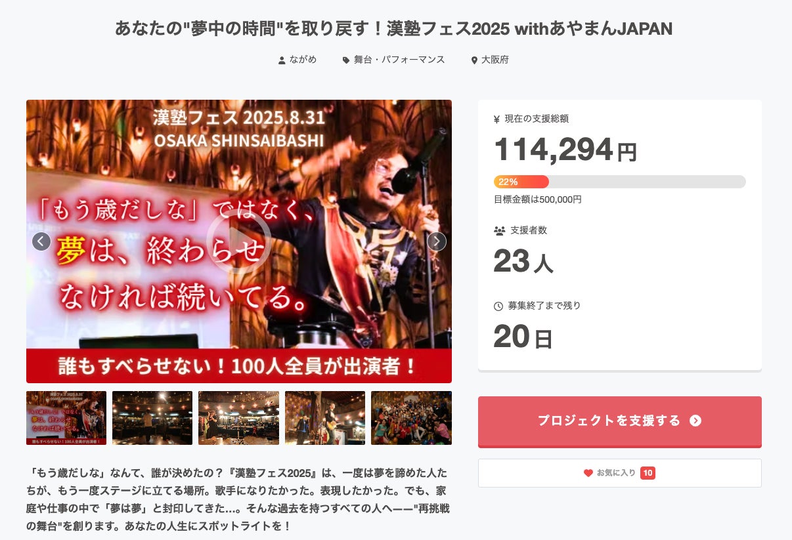Click the yen icon by 現在の支援総額
Viewport: 792px width, 540px height.
(497, 119)
